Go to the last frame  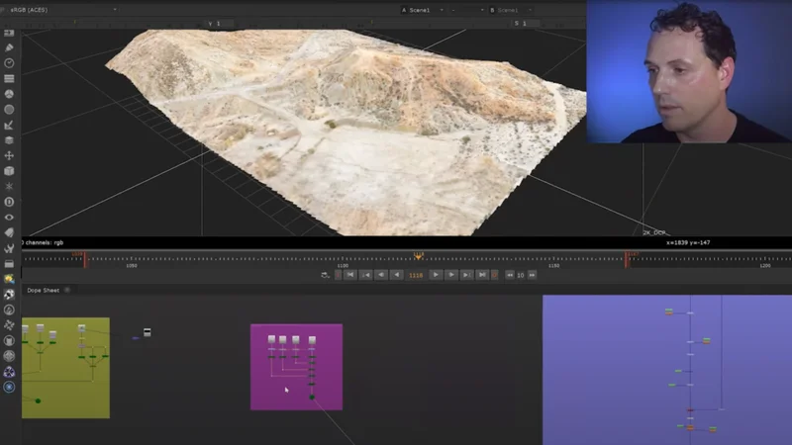(x=482, y=275)
